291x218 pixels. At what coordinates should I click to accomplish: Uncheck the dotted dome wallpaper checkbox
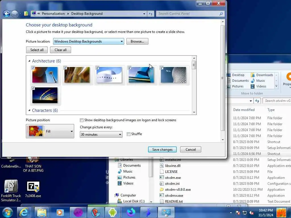pos(161,68)
